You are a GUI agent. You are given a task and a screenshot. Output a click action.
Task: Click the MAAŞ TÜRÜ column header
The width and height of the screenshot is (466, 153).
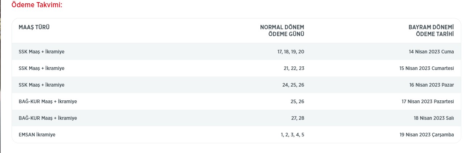click(x=34, y=27)
